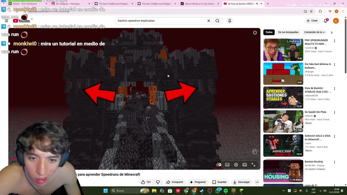
Task: Click Ver playlist completa link
Action: 315,169
